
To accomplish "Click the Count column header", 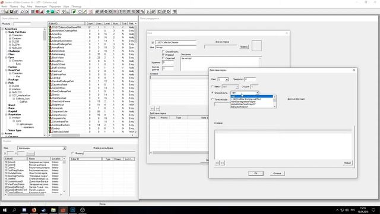I will pyautogui.click(x=90, y=24).
